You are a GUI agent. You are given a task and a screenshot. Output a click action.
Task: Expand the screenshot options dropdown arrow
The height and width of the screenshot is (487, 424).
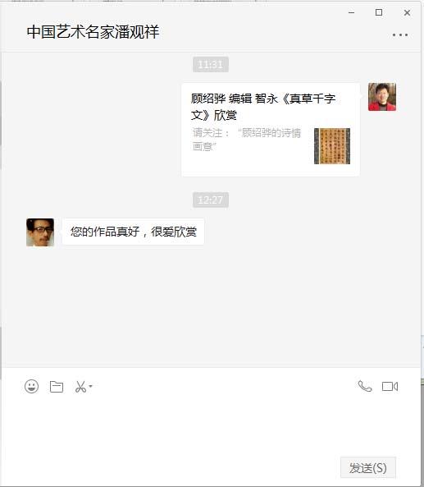pos(90,386)
